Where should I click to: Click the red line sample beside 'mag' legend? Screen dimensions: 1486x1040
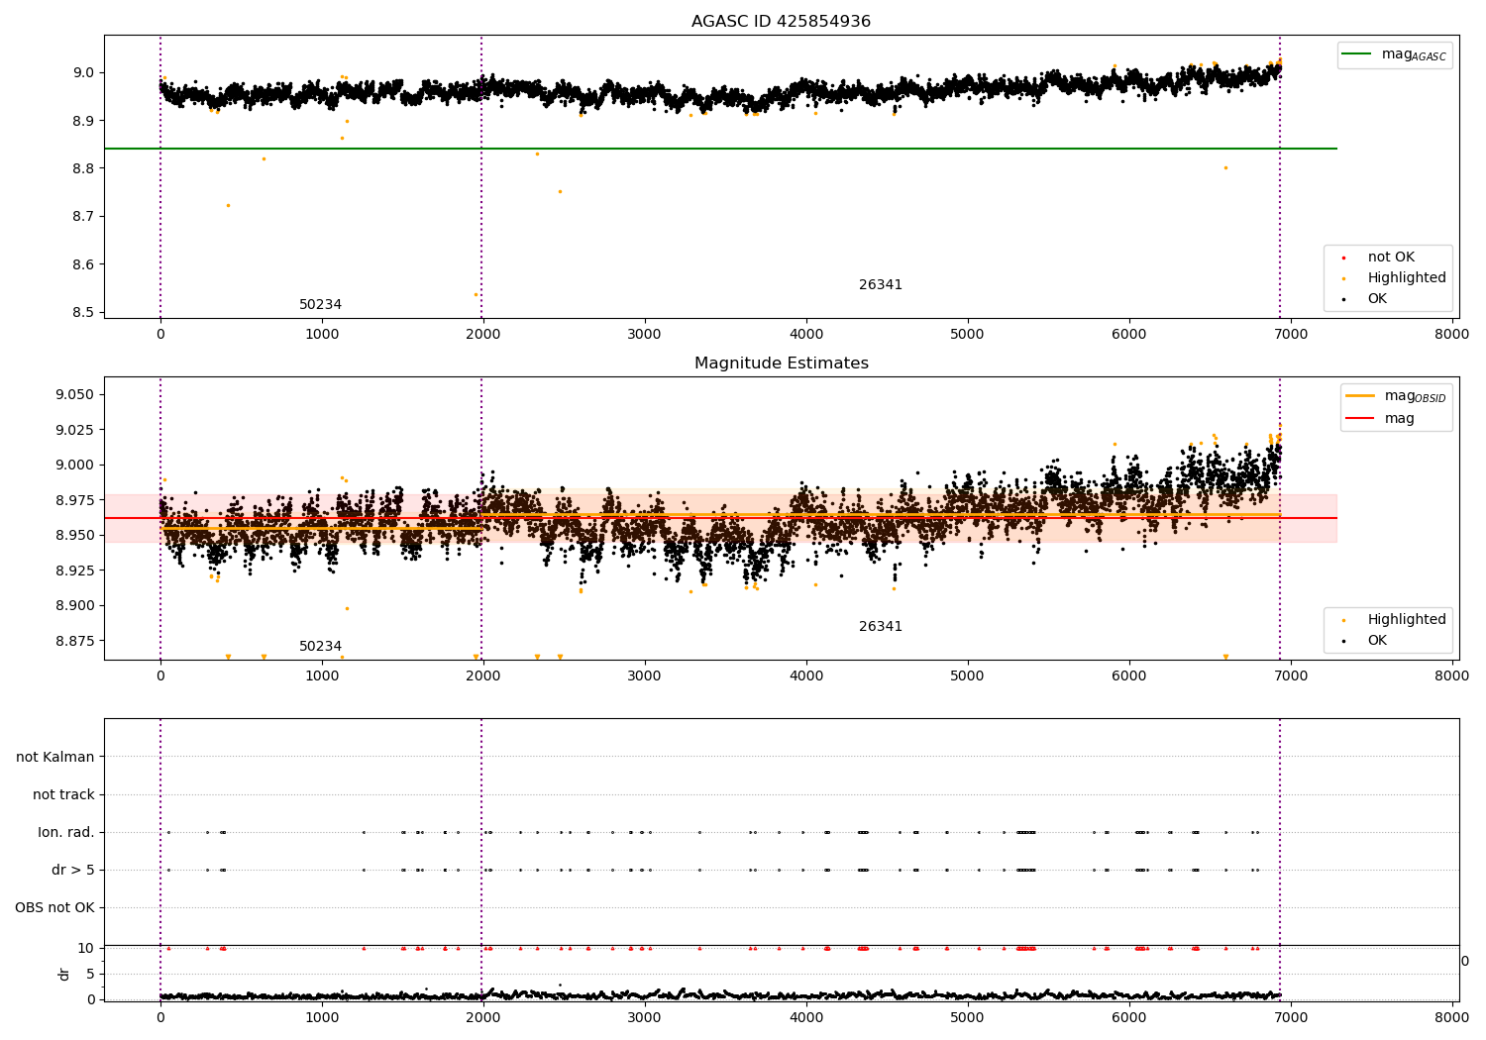click(1361, 418)
